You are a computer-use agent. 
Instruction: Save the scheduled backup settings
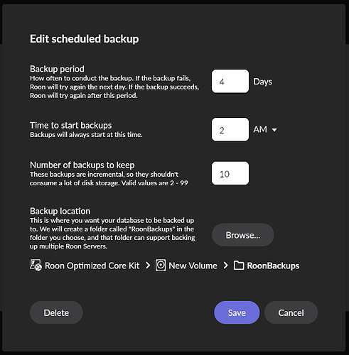pos(237,312)
